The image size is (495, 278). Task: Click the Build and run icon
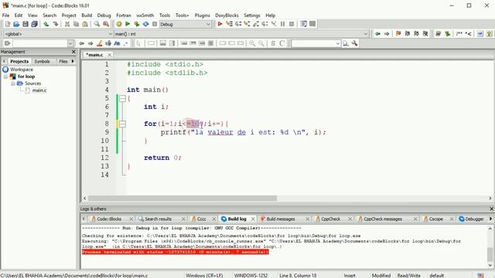pos(137,24)
